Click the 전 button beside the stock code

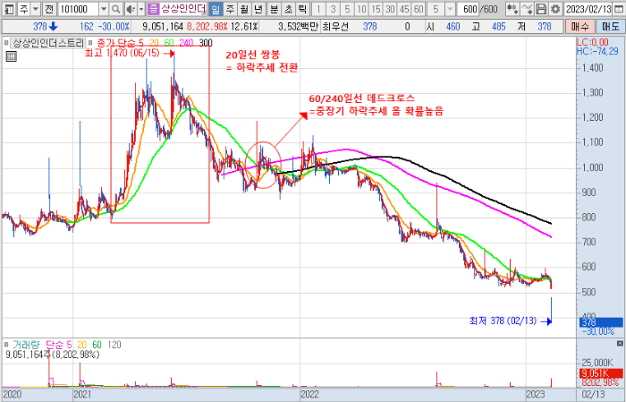click(48, 9)
